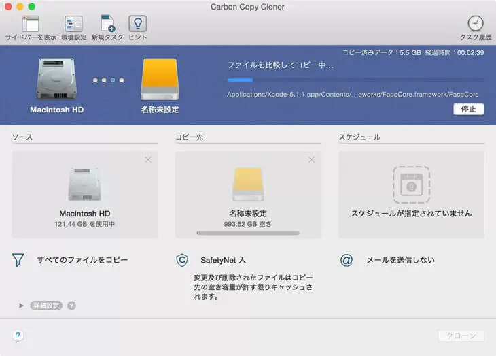496x356 pixels.
Task: Click the funnel filter icon
Action: pos(18,260)
